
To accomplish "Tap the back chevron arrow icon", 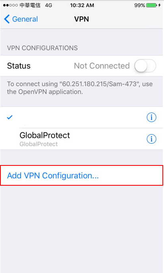I will (7, 19).
